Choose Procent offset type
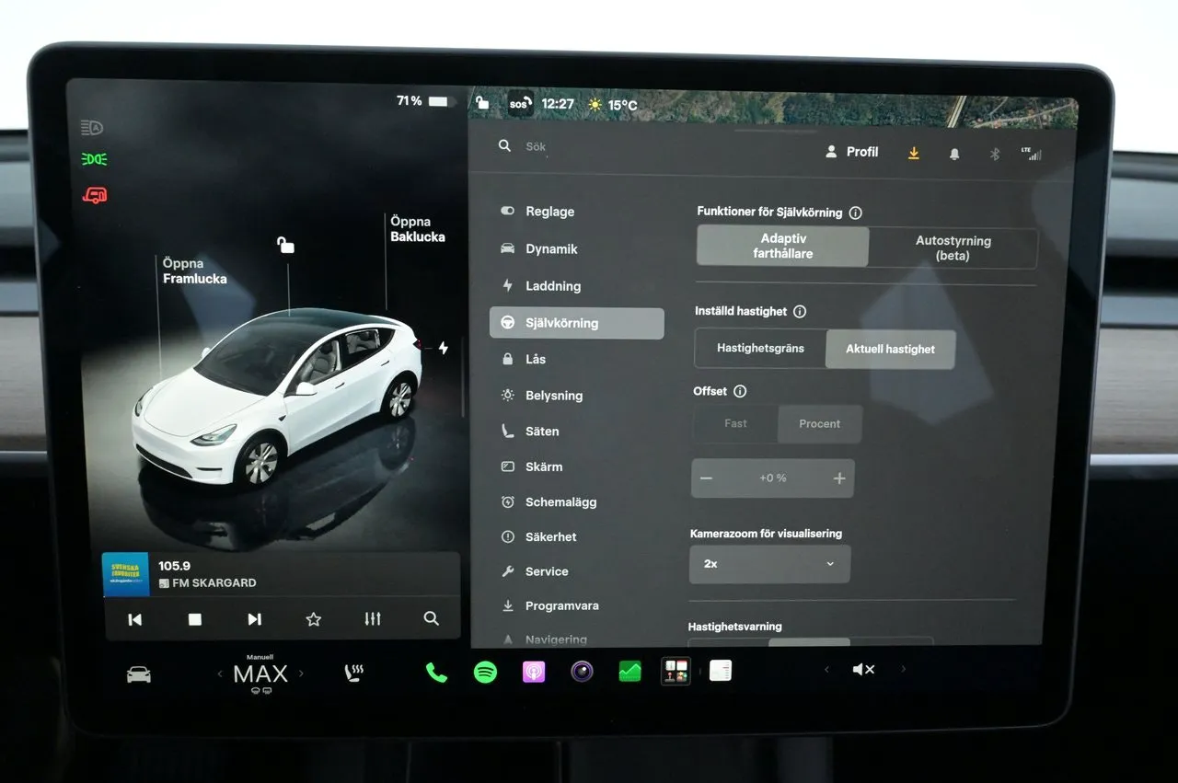This screenshot has height=783, width=1178. 820,424
